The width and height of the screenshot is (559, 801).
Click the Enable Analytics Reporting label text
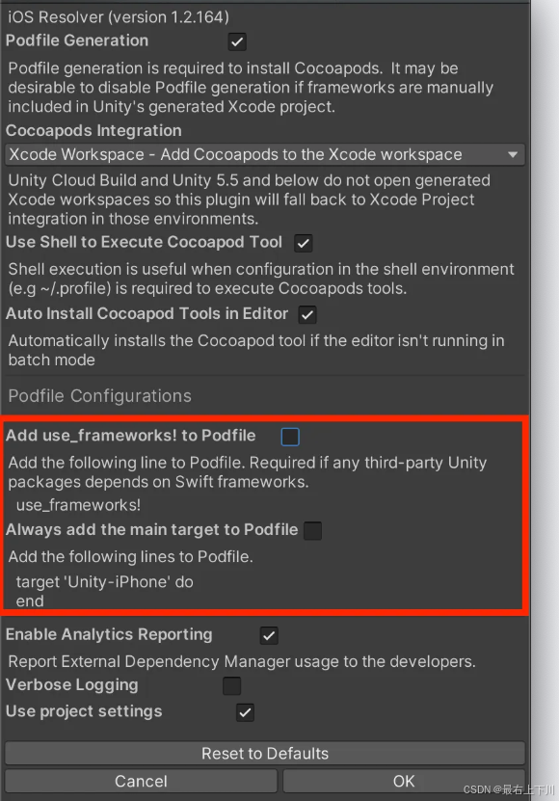(x=109, y=634)
